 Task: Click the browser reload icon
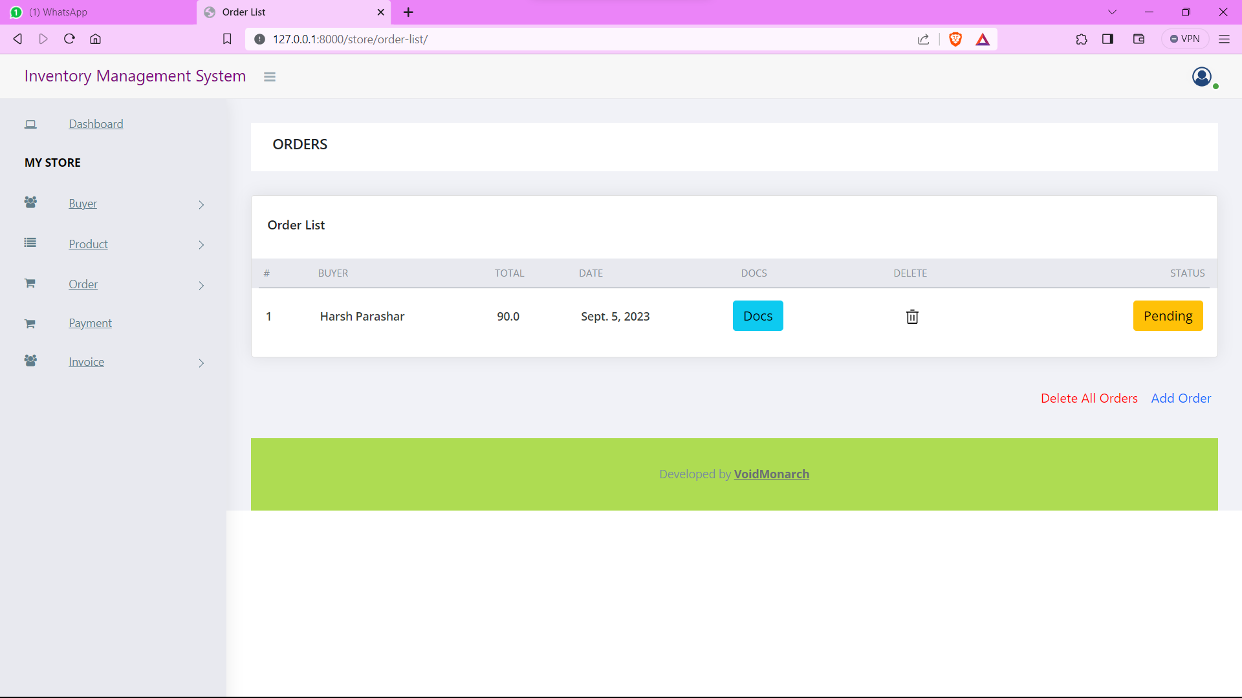coord(69,39)
